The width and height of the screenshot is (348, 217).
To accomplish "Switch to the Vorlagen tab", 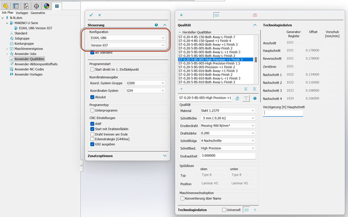I will click(22, 13).
